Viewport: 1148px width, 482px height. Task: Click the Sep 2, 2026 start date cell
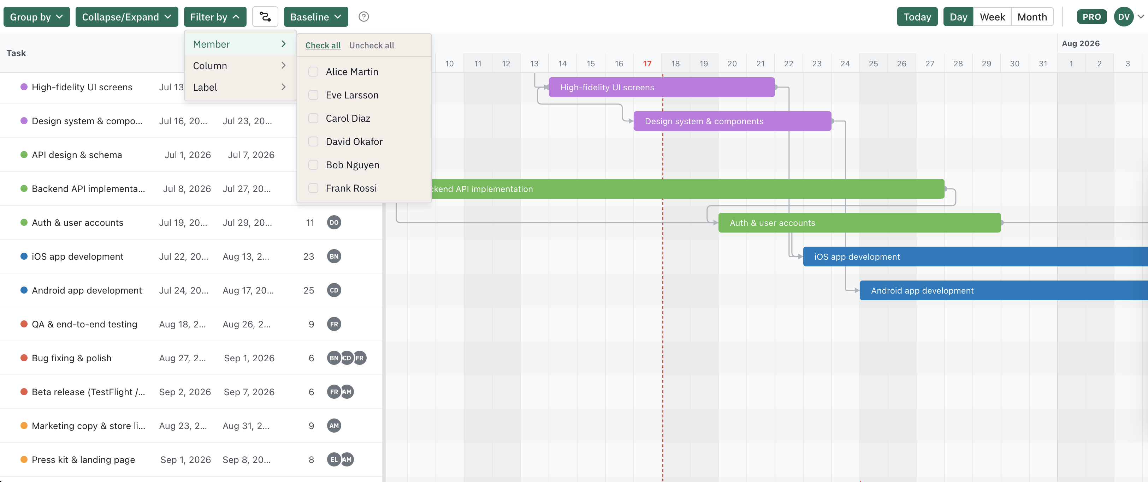[185, 392]
